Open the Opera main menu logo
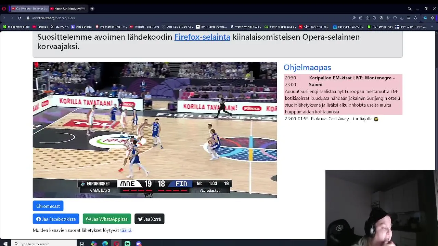Screen dimensions: 438x246 4,9
